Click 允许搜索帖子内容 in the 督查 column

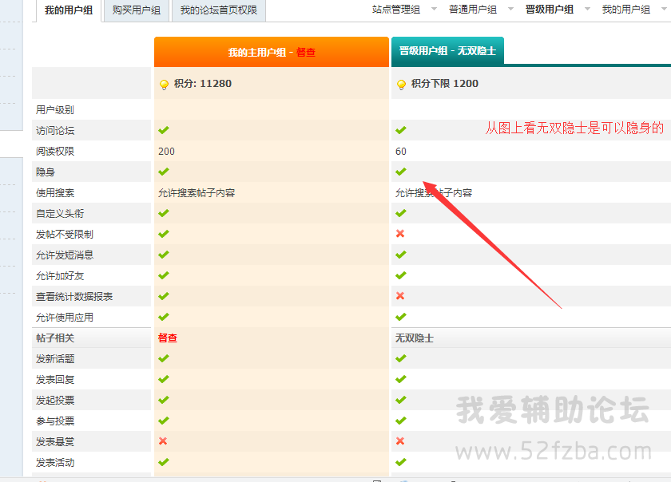[197, 193]
